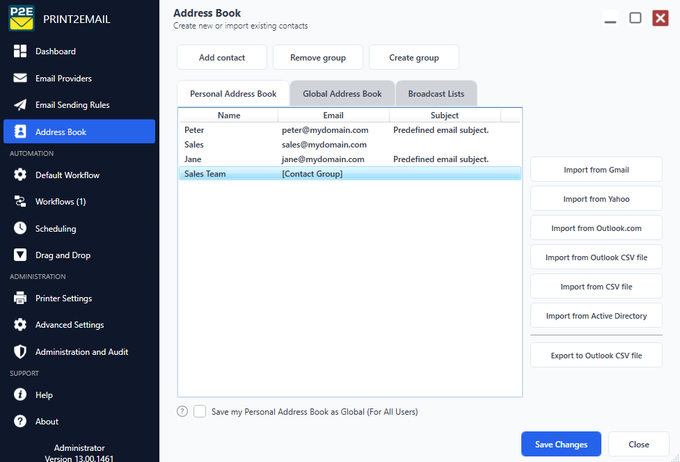The width and height of the screenshot is (680, 462).
Task: Click the Scheduling clock icon
Action: pyautogui.click(x=20, y=228)
